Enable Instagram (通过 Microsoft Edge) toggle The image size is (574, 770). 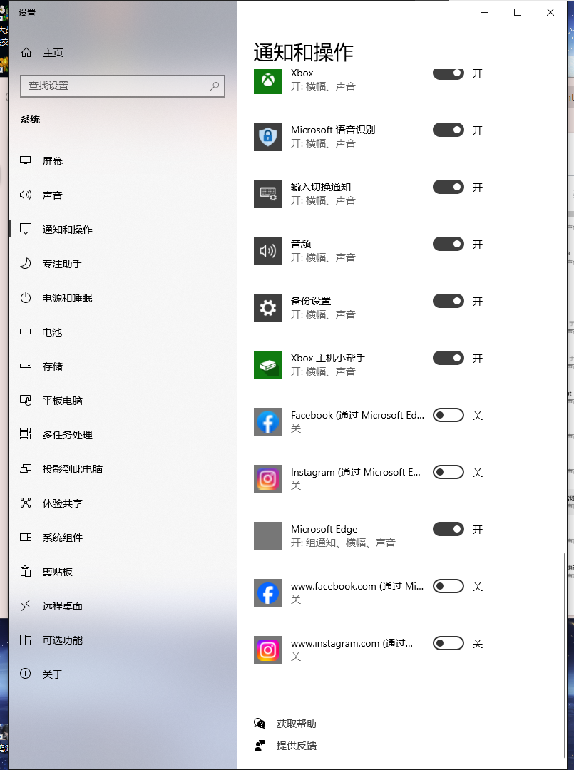tap(449, 473)
